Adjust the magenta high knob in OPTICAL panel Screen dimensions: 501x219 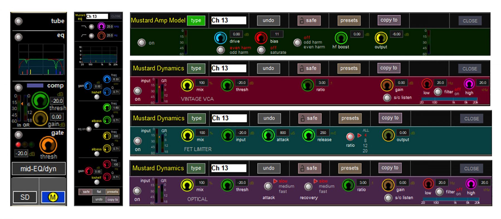pyautogui.click(x=471, y=184)
